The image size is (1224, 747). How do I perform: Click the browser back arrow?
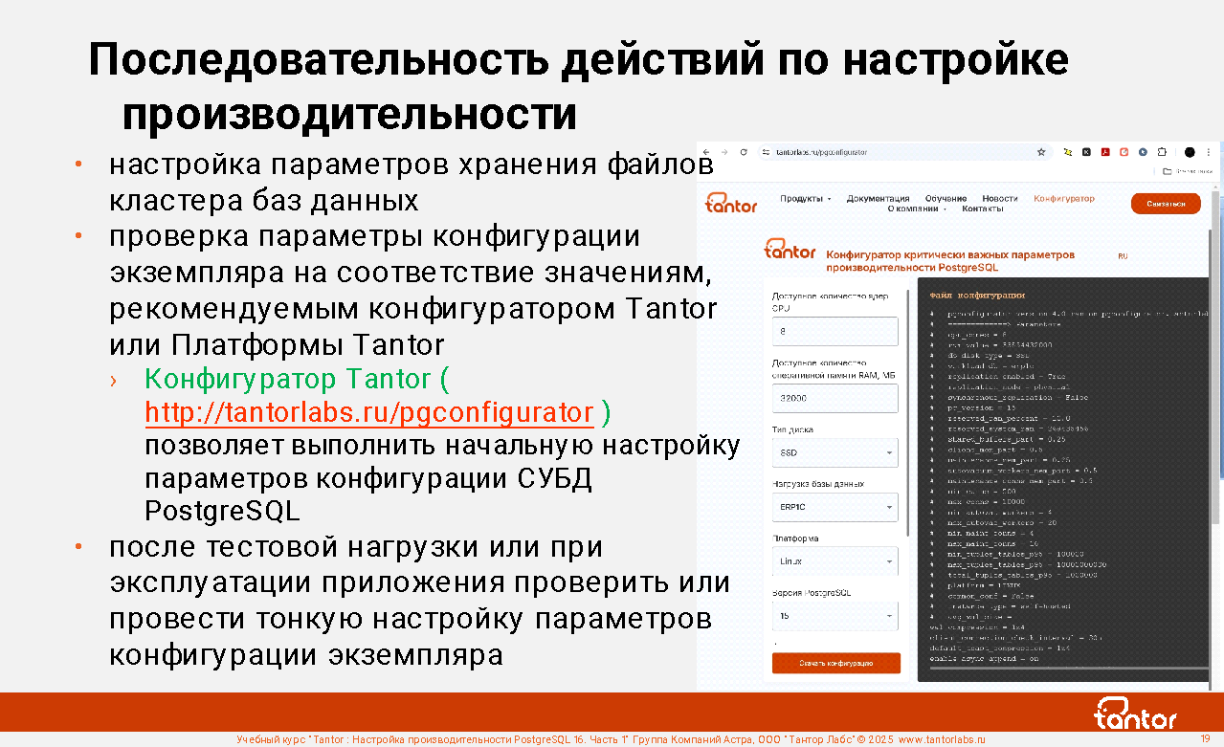tap(706, 152)
